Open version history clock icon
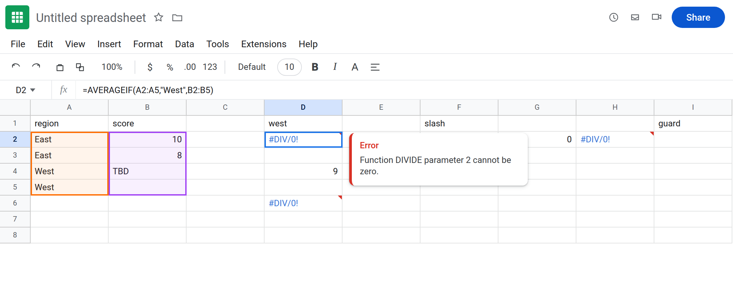 point(614,17)
